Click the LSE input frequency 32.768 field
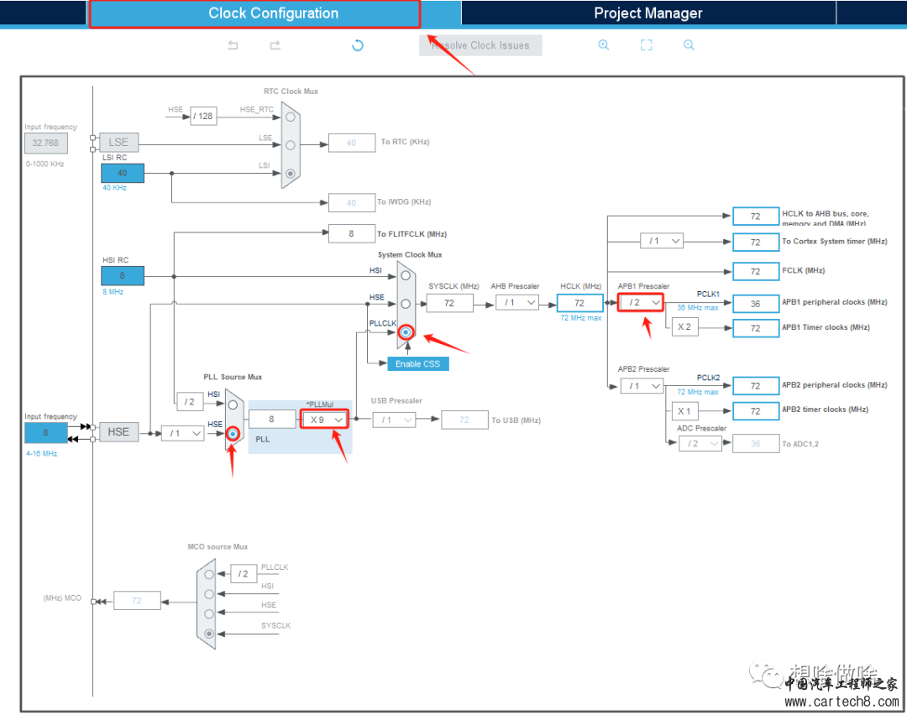 (x=45, y=143)
